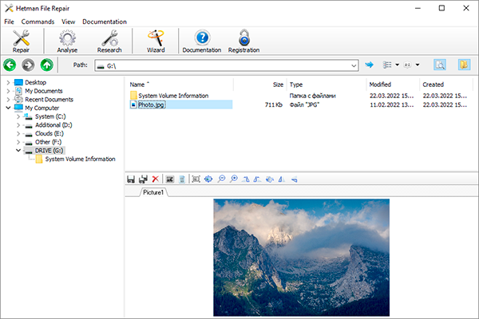Open the Registration dialog
Image resolution: width=479 pixels, height=319 pixels.
243,41
